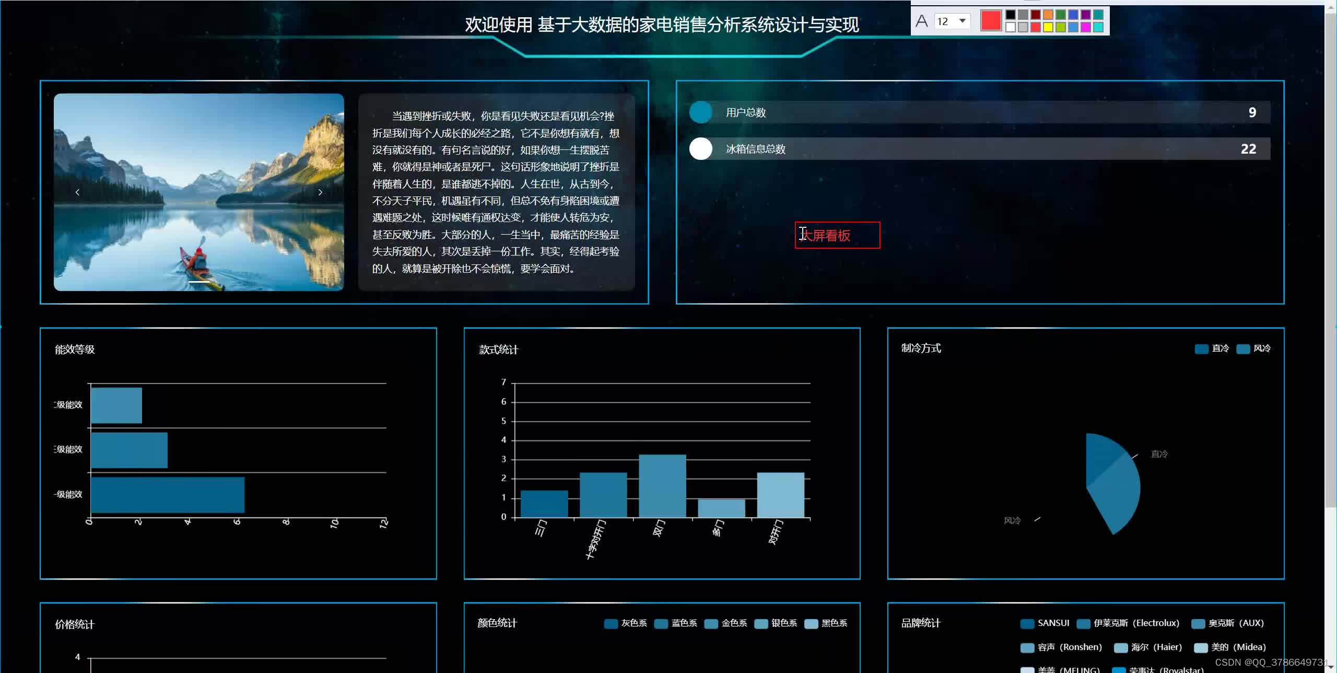Screen dimensions: 1337x673
Task: Click the 双门 bar in 款式统计
Action: (662, 486)
